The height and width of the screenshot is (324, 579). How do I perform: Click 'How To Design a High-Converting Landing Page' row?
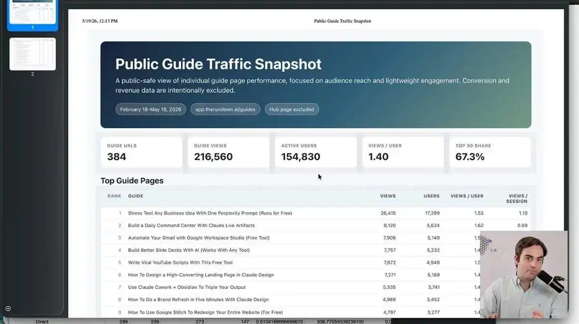(x=316, y=275)
